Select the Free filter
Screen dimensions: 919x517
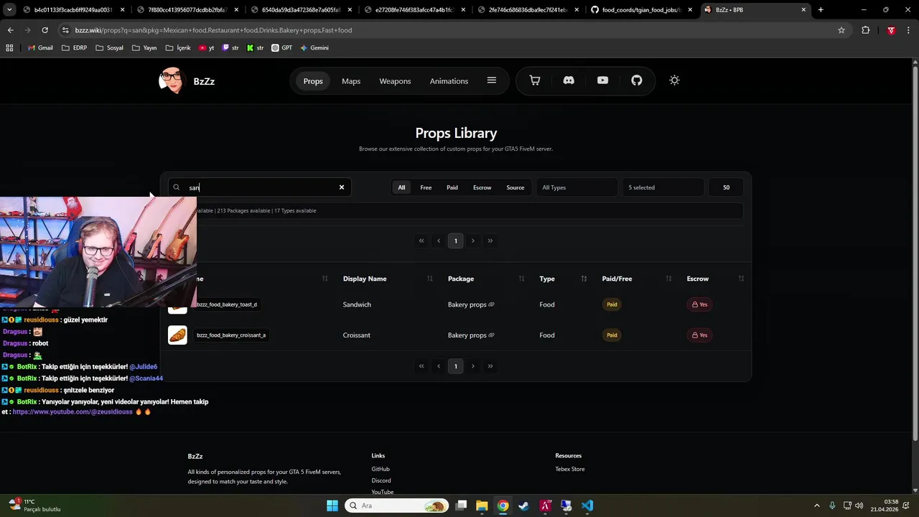point(426,187)
